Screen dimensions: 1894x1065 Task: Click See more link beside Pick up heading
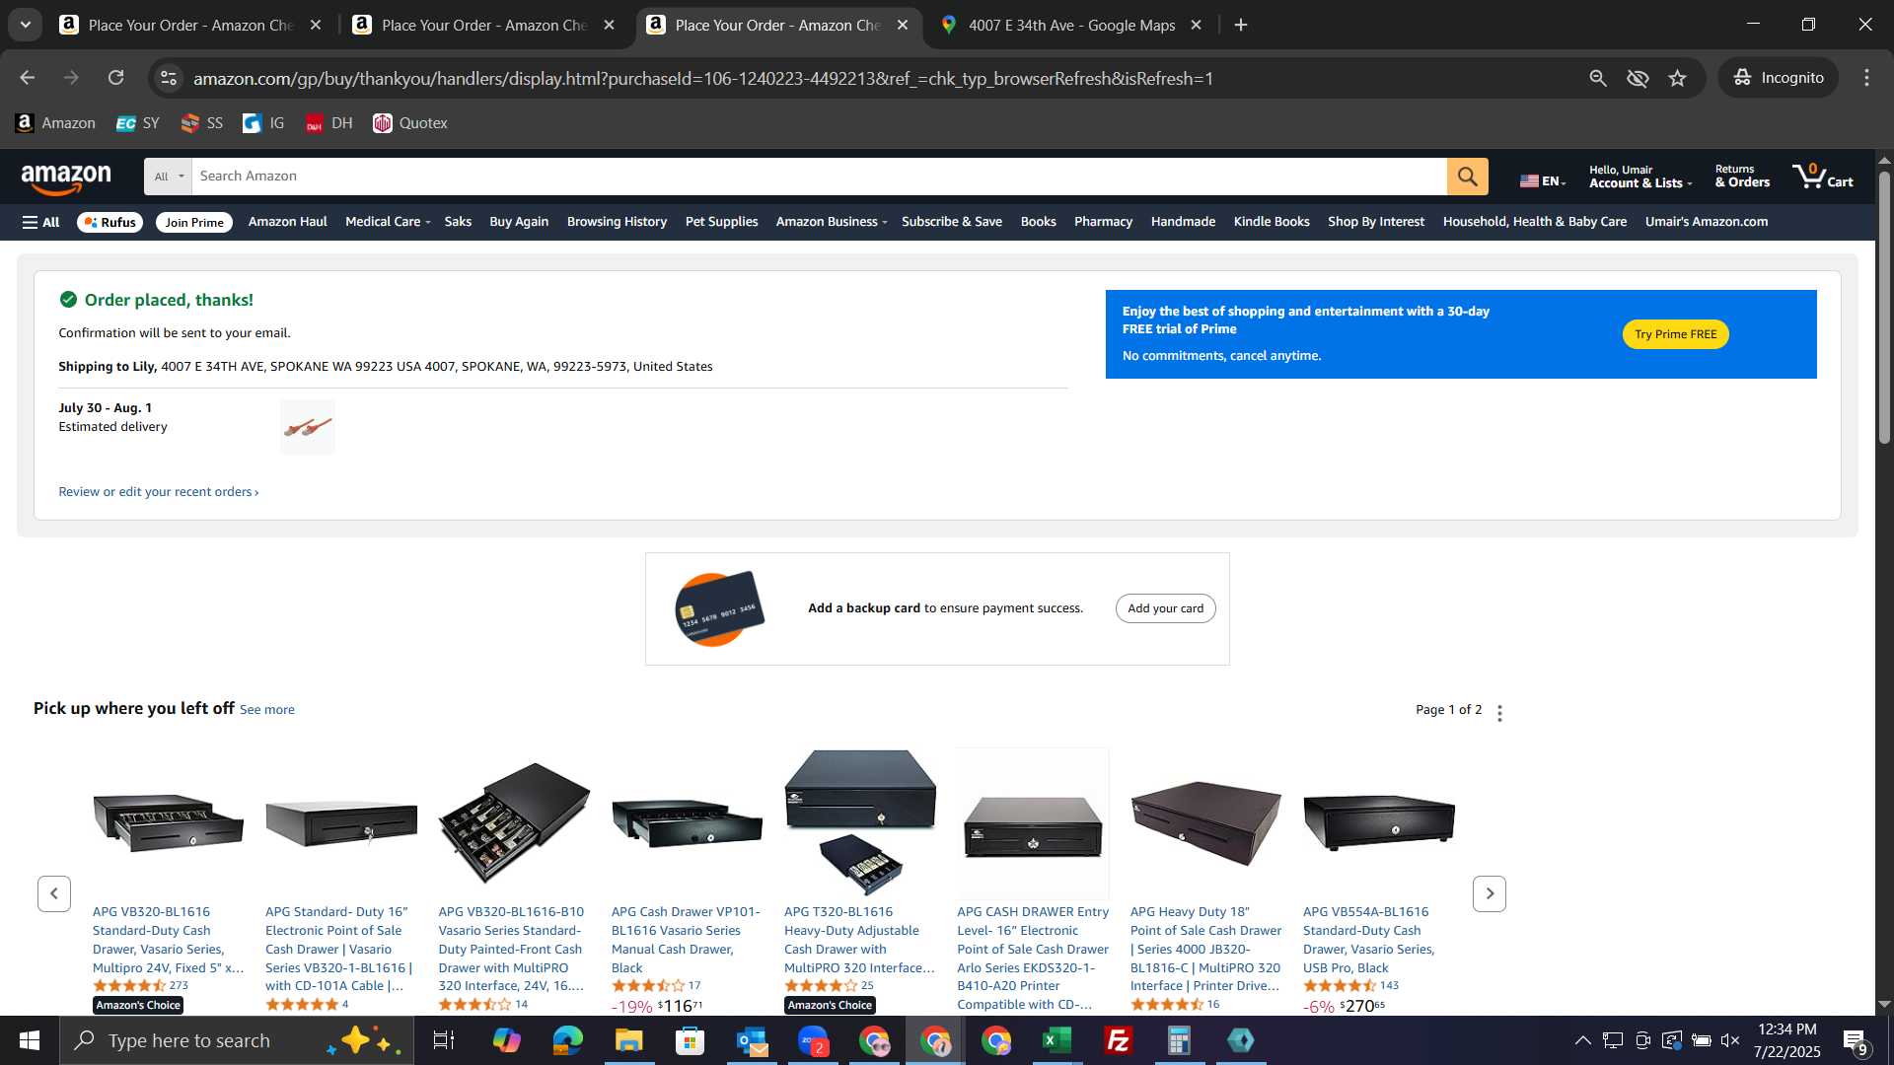266,710
